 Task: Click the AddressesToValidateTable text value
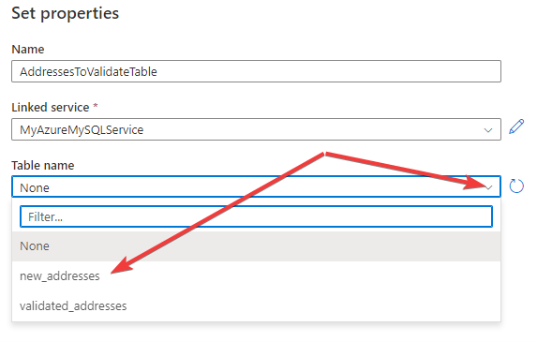[88, 71]
